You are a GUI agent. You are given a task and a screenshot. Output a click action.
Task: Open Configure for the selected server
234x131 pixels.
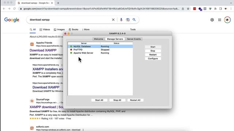point(153,59)
